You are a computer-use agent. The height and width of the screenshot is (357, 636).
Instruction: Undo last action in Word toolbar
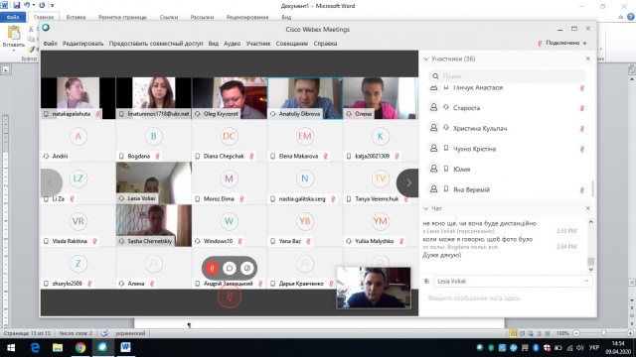point(27,5)
